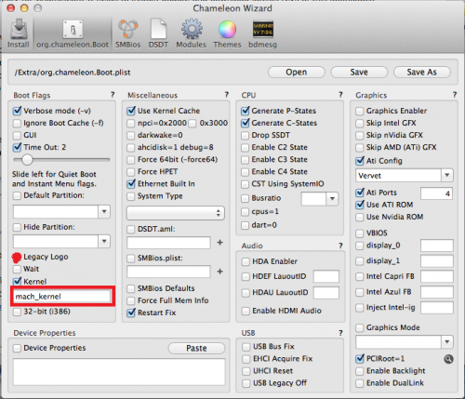Enable Drop SSDT checkbox
This screenshot has width=465, height=399.
pos(246,135)
